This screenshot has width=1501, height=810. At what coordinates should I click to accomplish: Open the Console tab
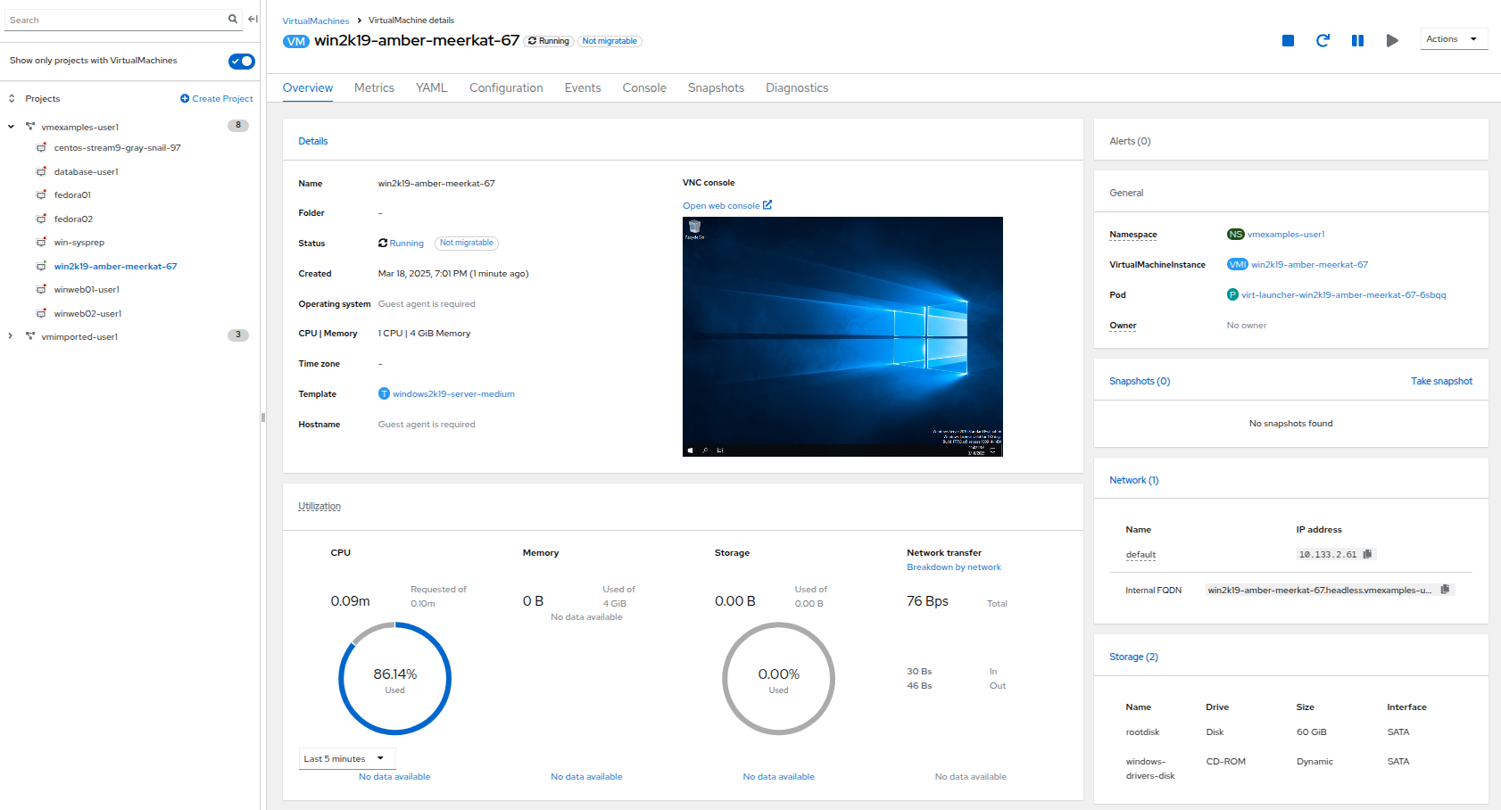643,87
